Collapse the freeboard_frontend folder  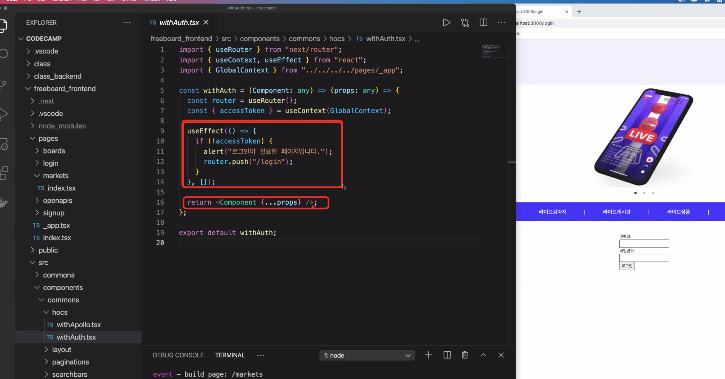coord(65,88)
